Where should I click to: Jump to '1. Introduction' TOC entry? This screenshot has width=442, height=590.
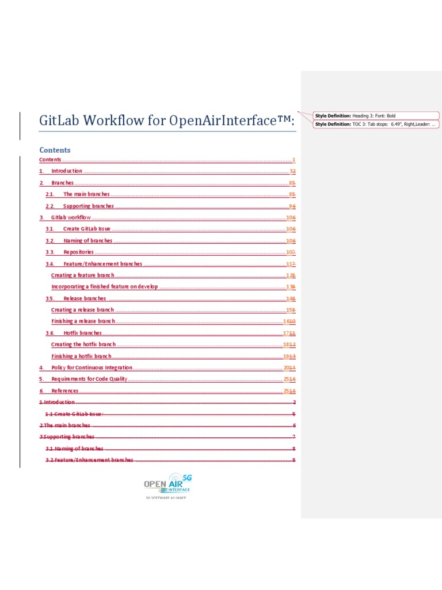point(167,171)
